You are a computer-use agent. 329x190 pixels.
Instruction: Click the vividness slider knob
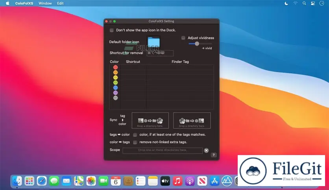pos(197,44)
